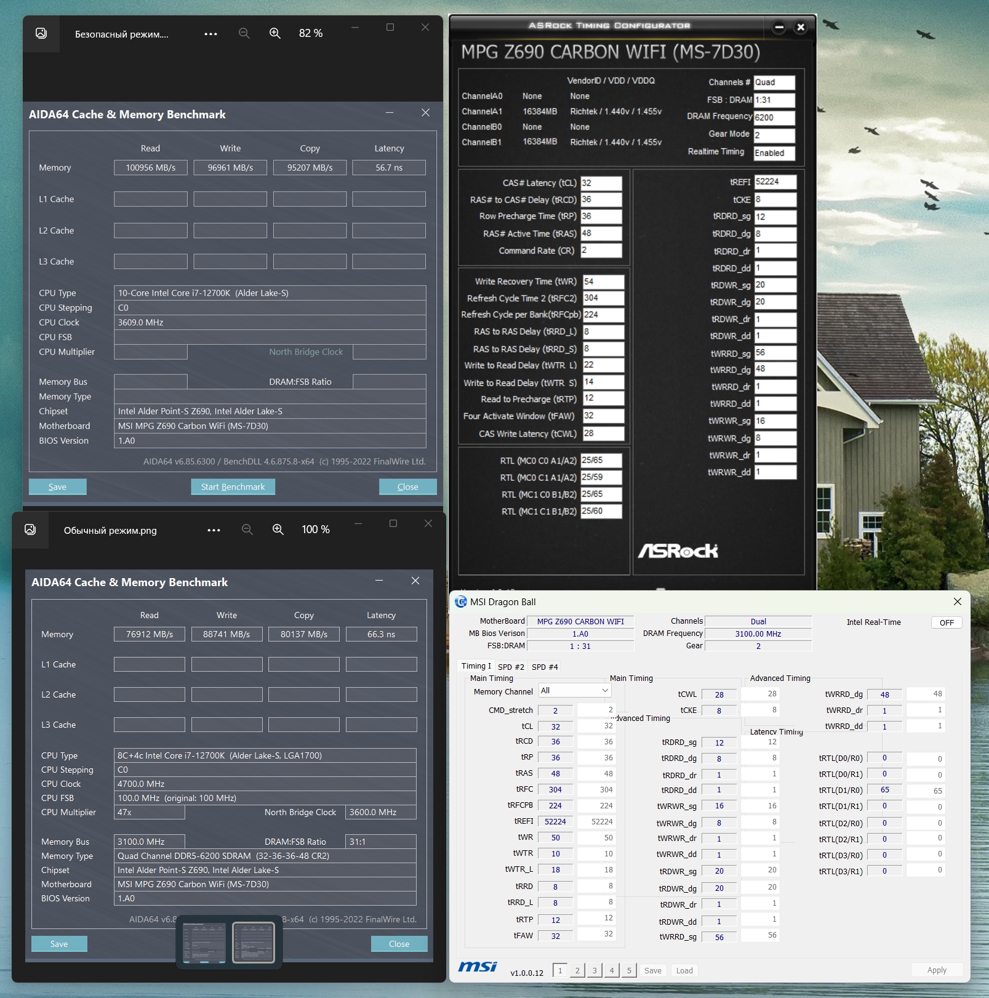Minimize the ASRock Timing Configurator window

779,27
